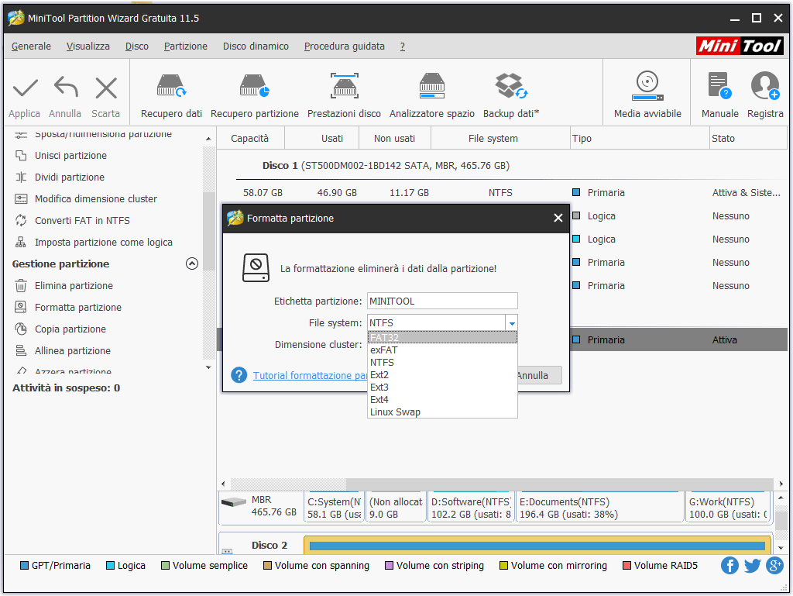Image resolution: width=793 pixels, height=596 pixels.
Task: Open the Procedura guidata menu
Action: [344, 47]
